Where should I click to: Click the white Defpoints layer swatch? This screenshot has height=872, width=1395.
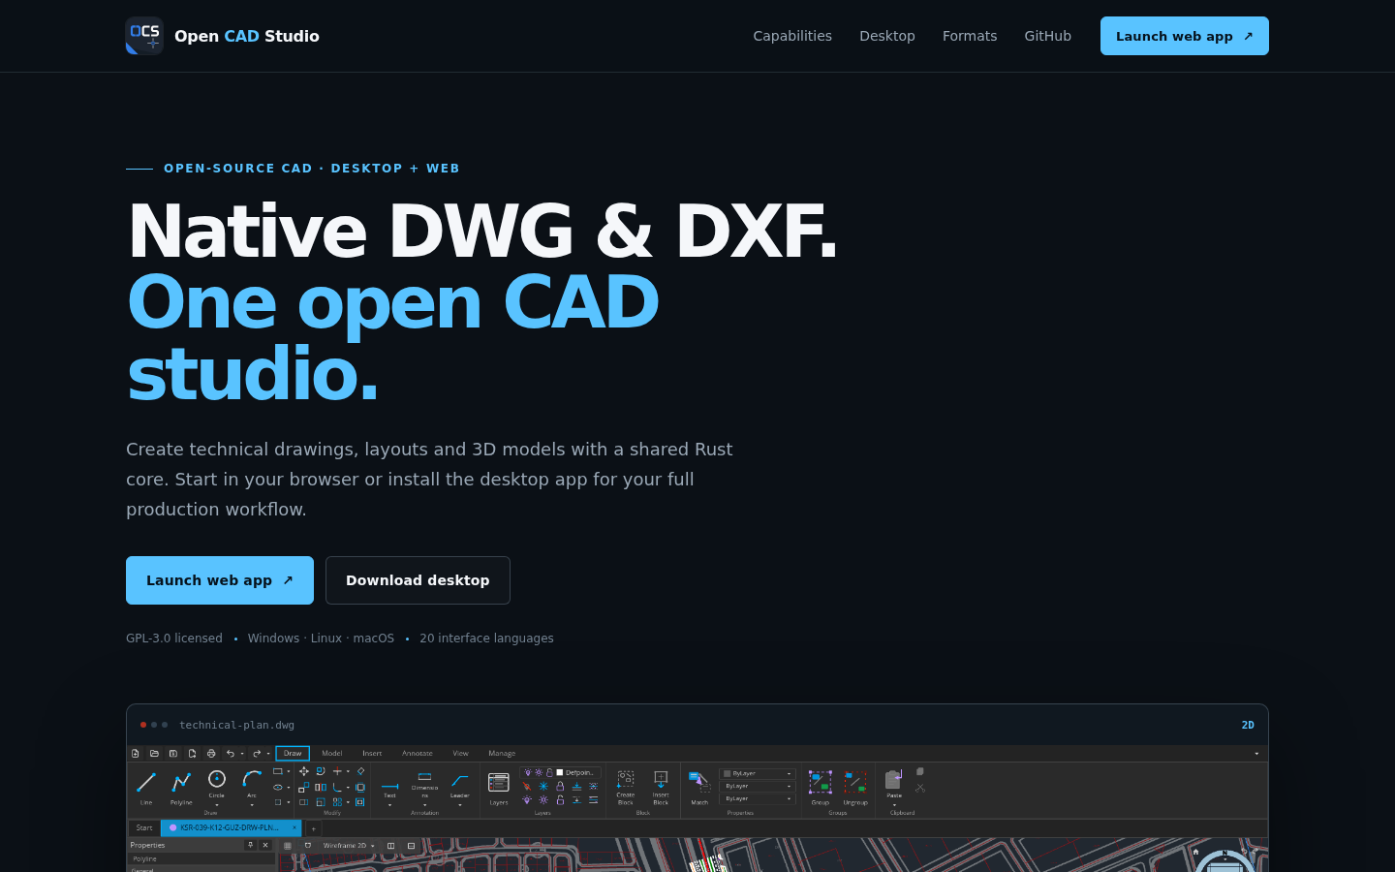pyautogui.click(x=560, y=772)
